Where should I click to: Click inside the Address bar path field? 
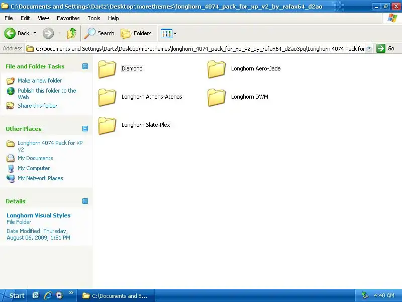click(x=200, y=49)
